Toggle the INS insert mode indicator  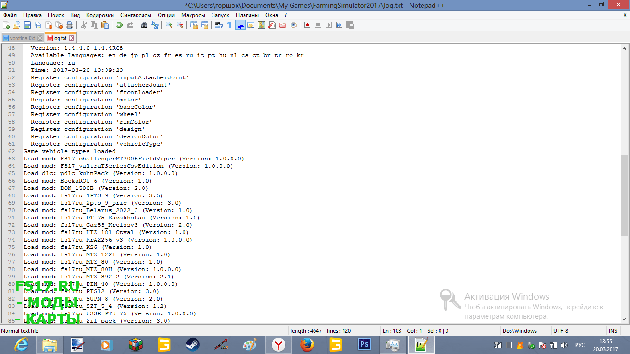coord(613,331)
